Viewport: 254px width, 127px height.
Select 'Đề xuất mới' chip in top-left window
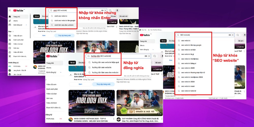[x=123, y=16]
